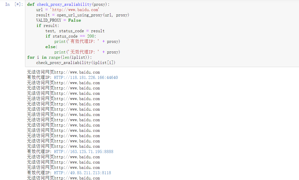Click the 无法访问网页 line directly below 118.181.226.166
This screenshot has width=299, height=180.
pyautogui.click(x=63, y=83)
